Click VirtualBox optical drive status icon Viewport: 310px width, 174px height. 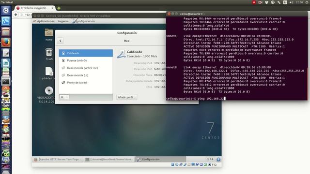tap(177, 164)
